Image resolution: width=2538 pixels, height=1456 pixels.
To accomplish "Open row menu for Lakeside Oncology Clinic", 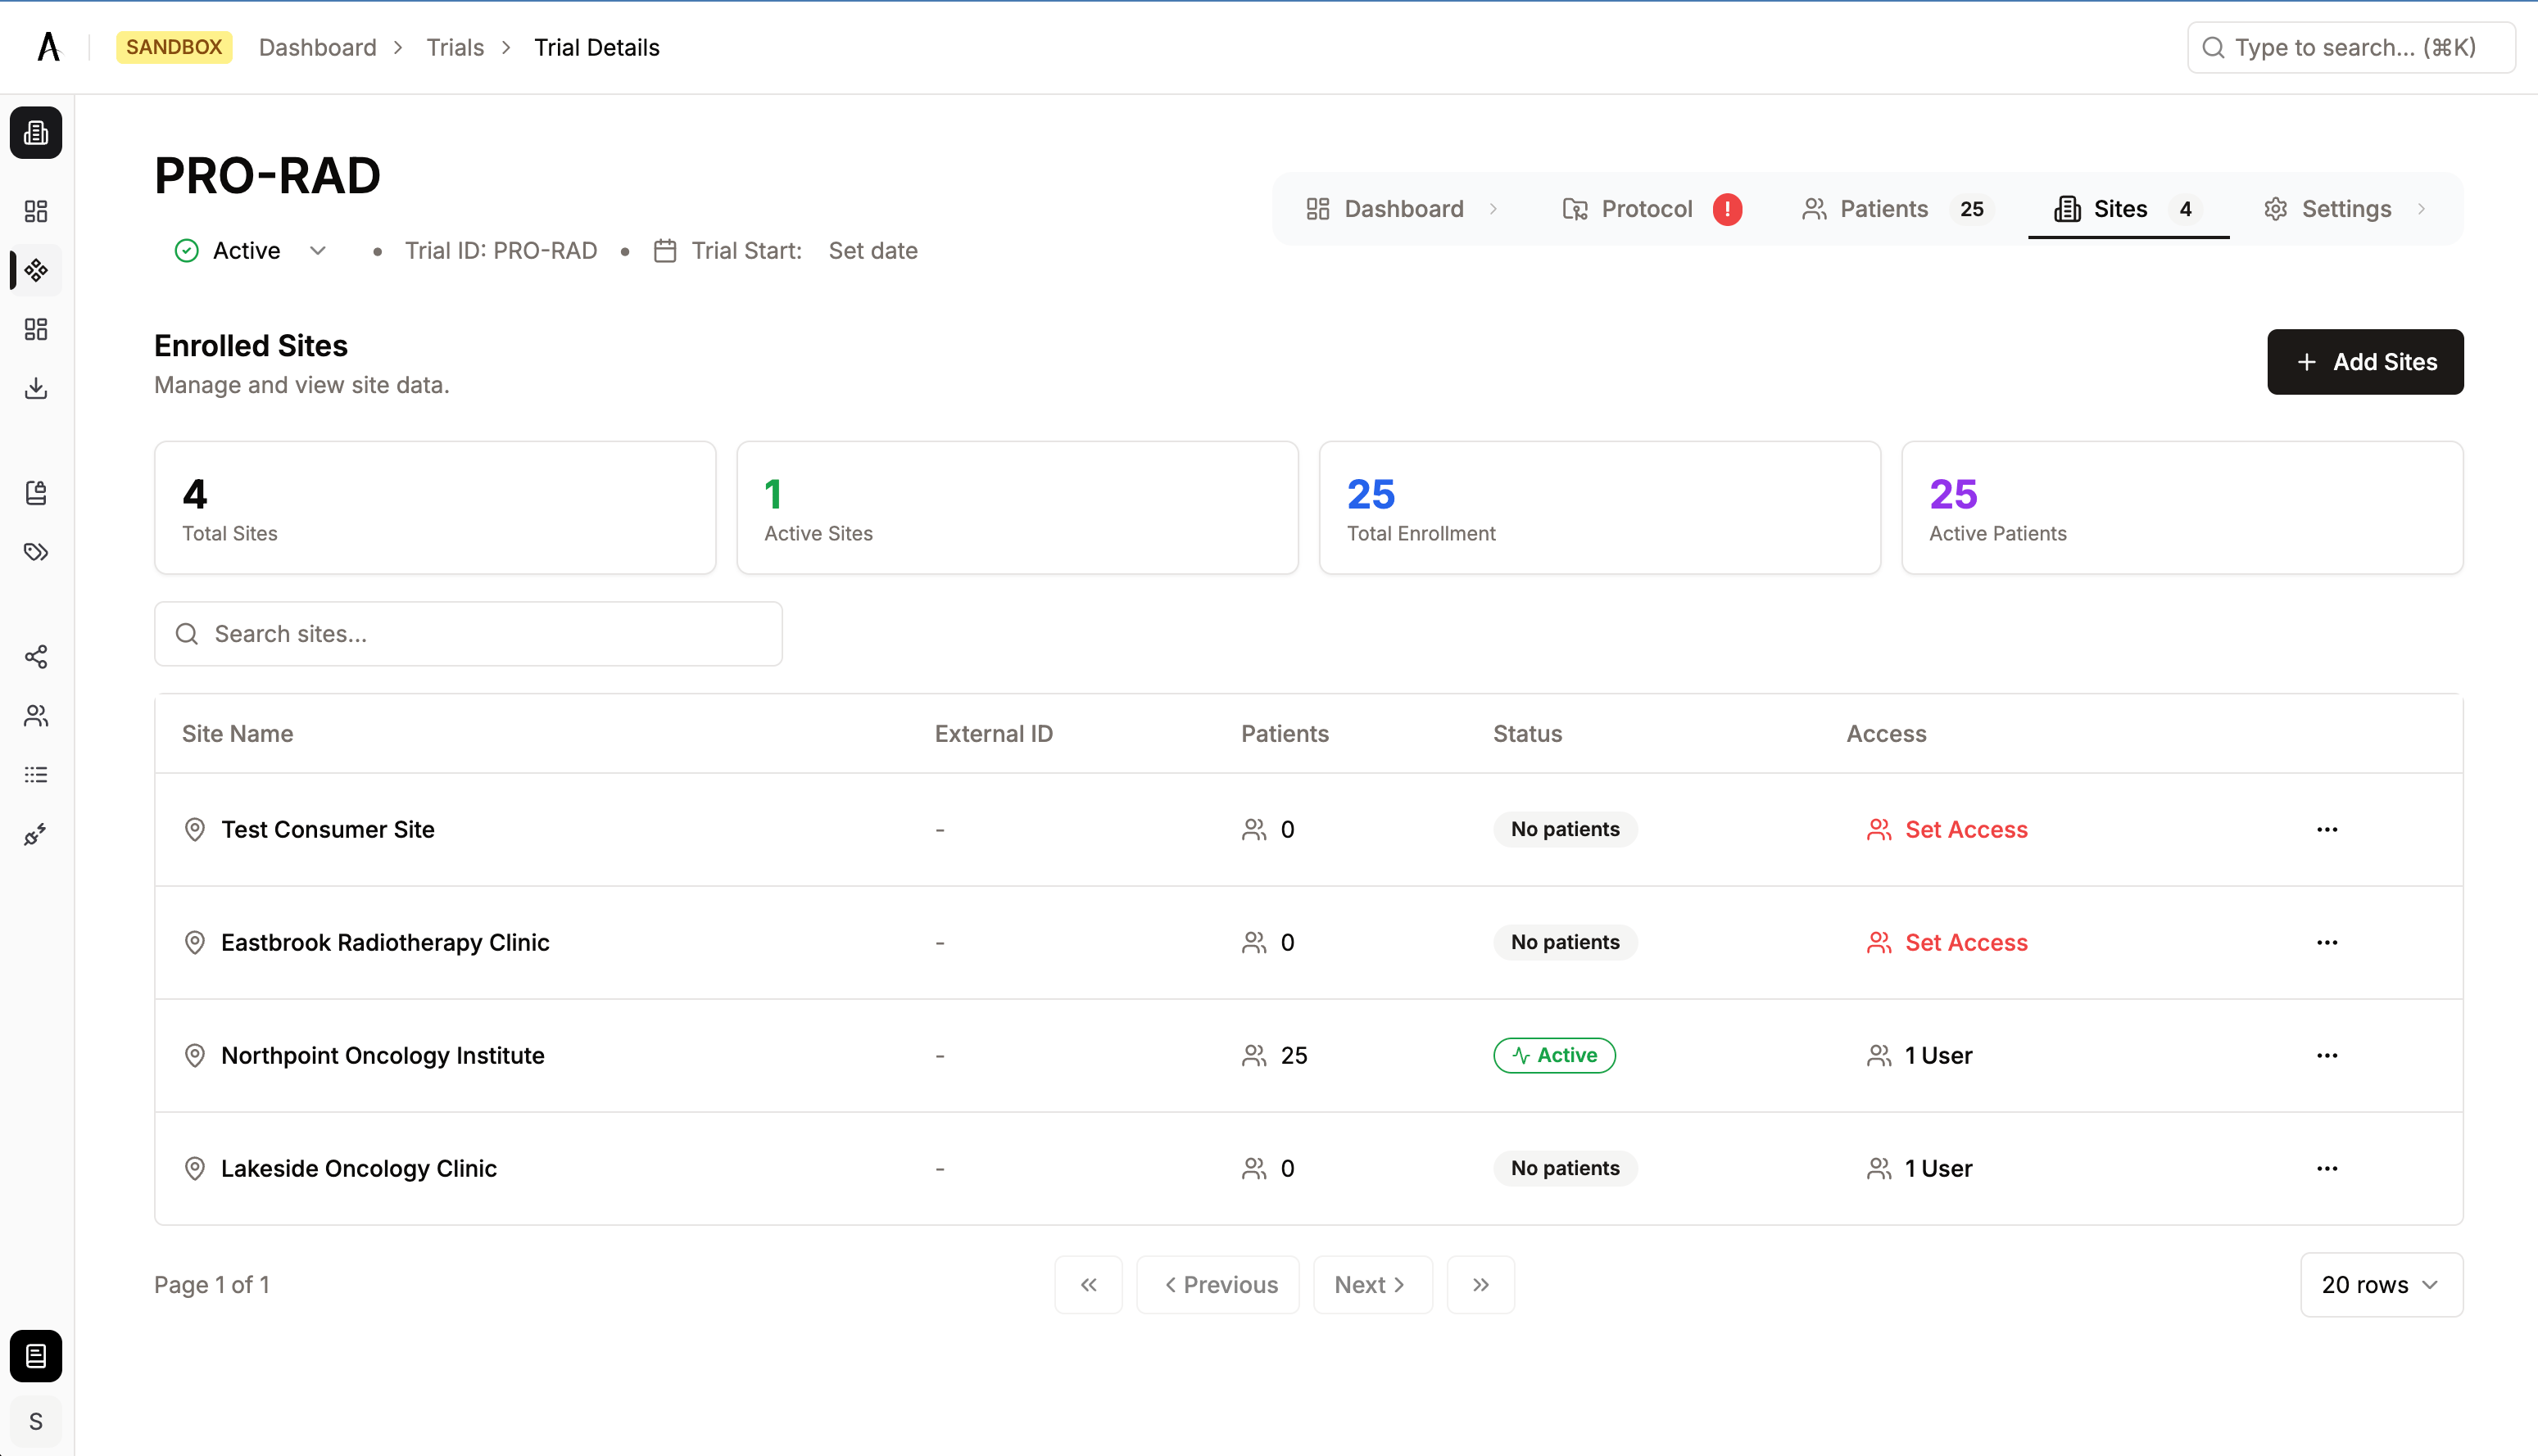I will 2327,1168.
